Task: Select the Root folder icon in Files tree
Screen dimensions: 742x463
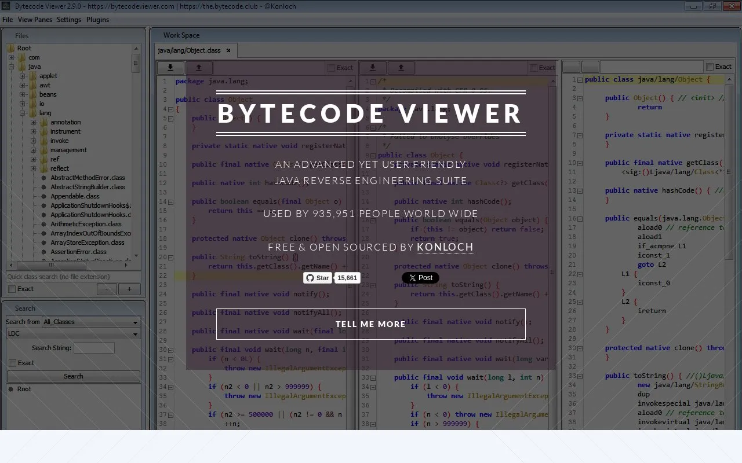Action: click(10, 48)
